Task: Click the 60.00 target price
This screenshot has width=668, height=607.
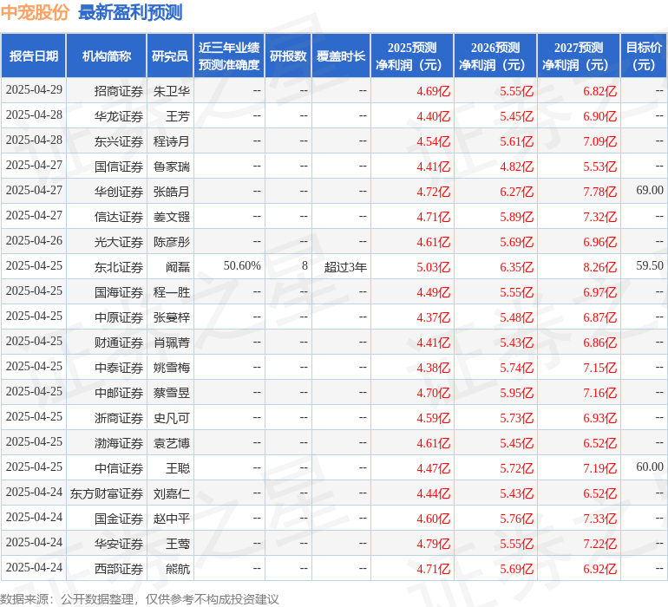Action: [650, 467]
